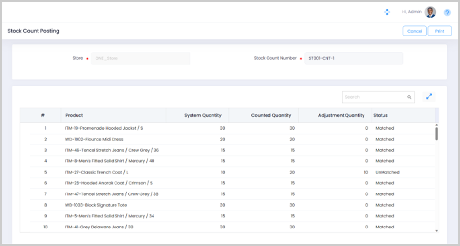Click the Store field
Viewport: 460px width, 246px height.
click(140, 58)
